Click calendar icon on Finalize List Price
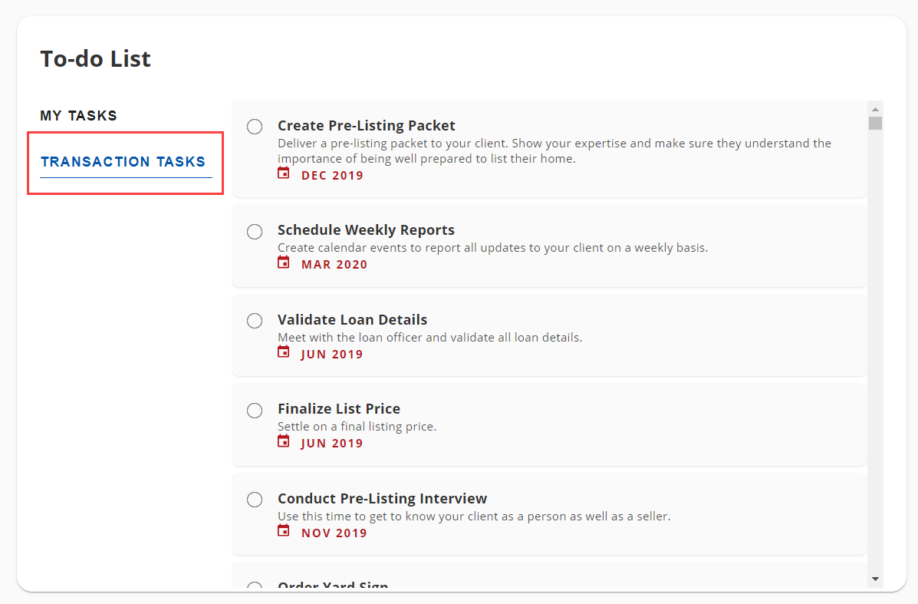This screenshot has height=604, width=918. coord(284,442)
